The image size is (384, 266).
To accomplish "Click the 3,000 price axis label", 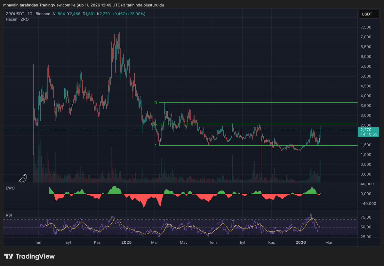I will [x=365, y=116].
